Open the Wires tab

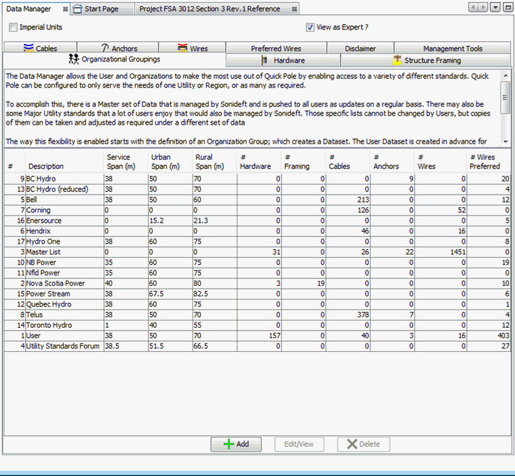[x=193, y=48]
